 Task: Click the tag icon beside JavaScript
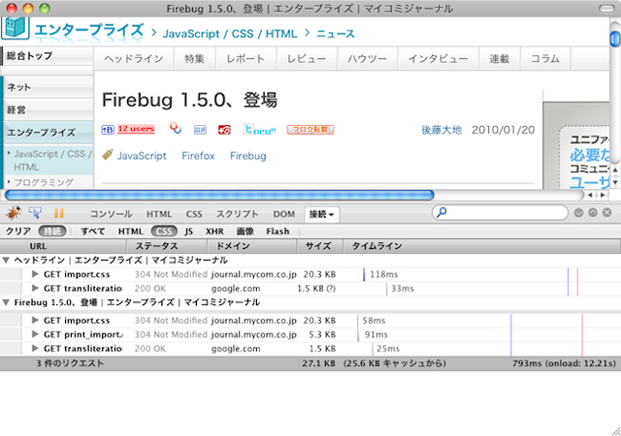107,155
